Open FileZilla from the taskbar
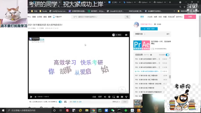Image resolution: width=201 pixels, height=113 pixels. [67, 110]
